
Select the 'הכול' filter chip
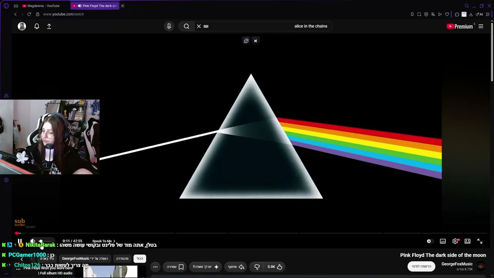[140, 259]
